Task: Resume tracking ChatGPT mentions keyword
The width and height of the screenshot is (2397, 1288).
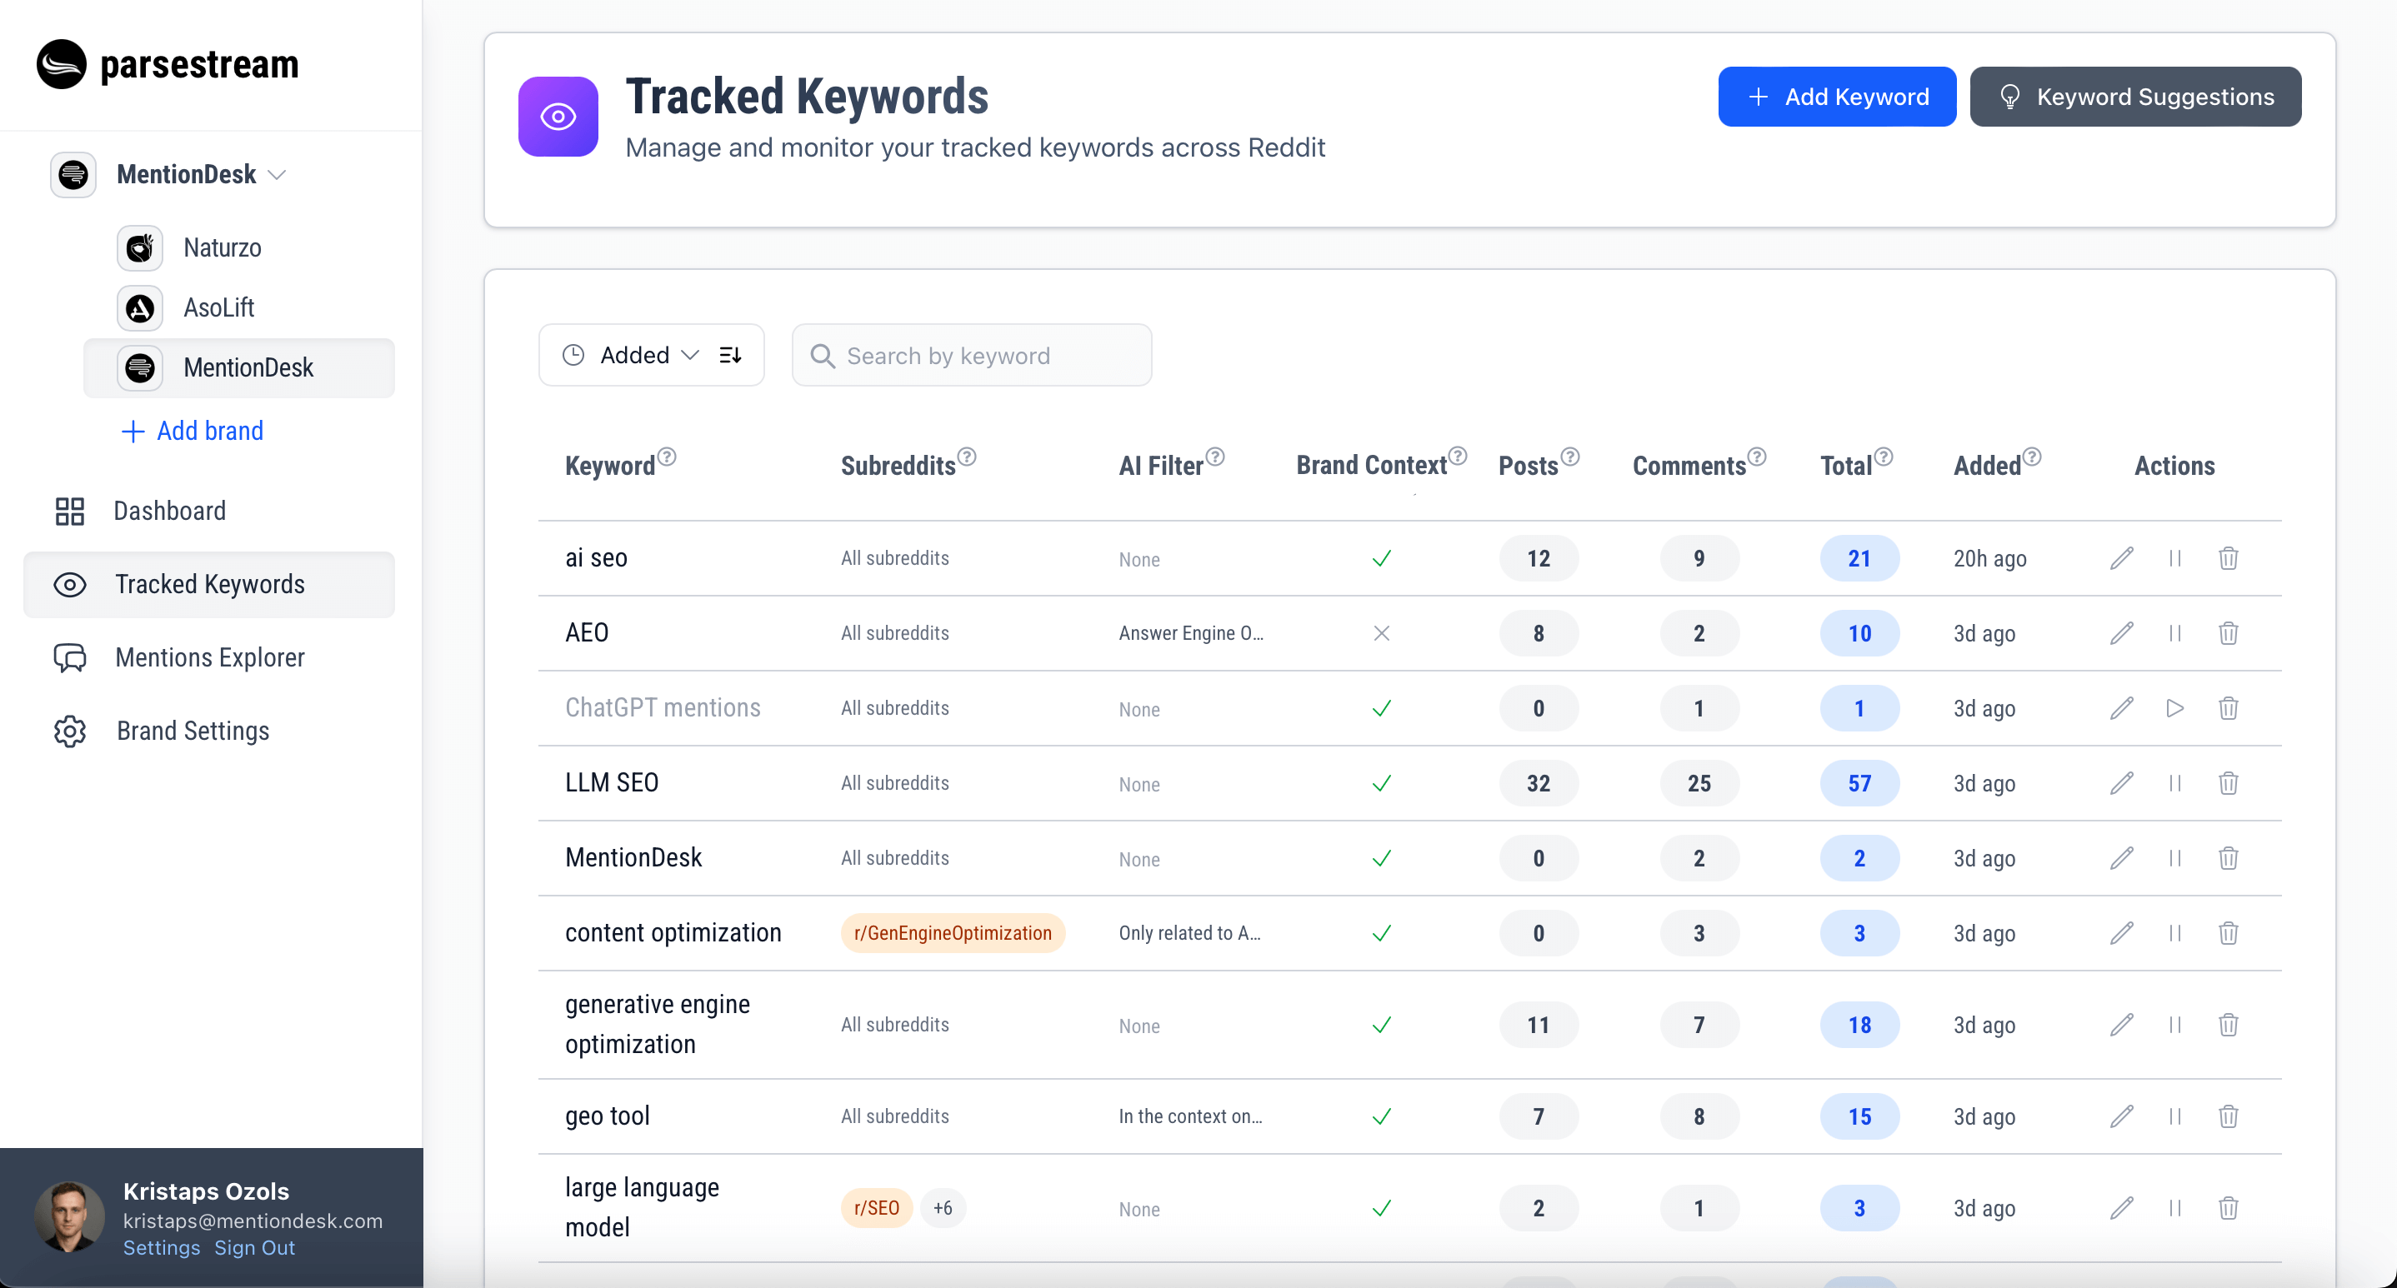Action: click(x=2174, y=709)
